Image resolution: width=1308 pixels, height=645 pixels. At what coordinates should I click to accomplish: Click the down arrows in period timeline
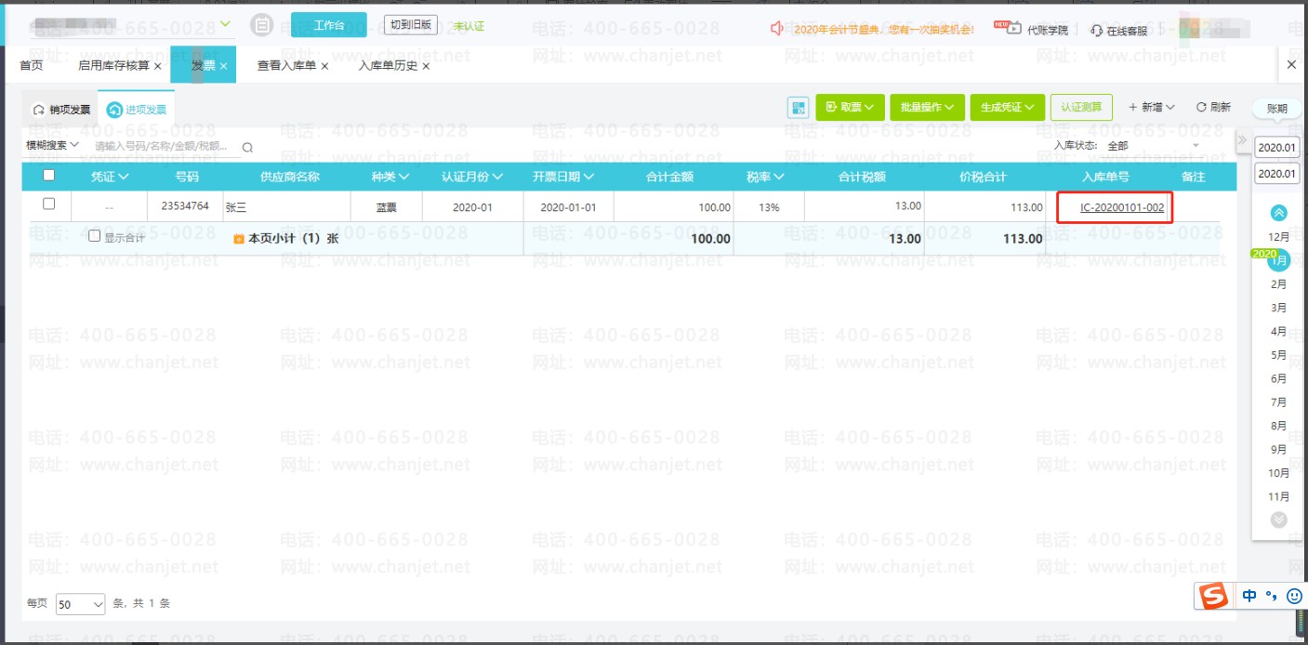tap(1279, 520)
